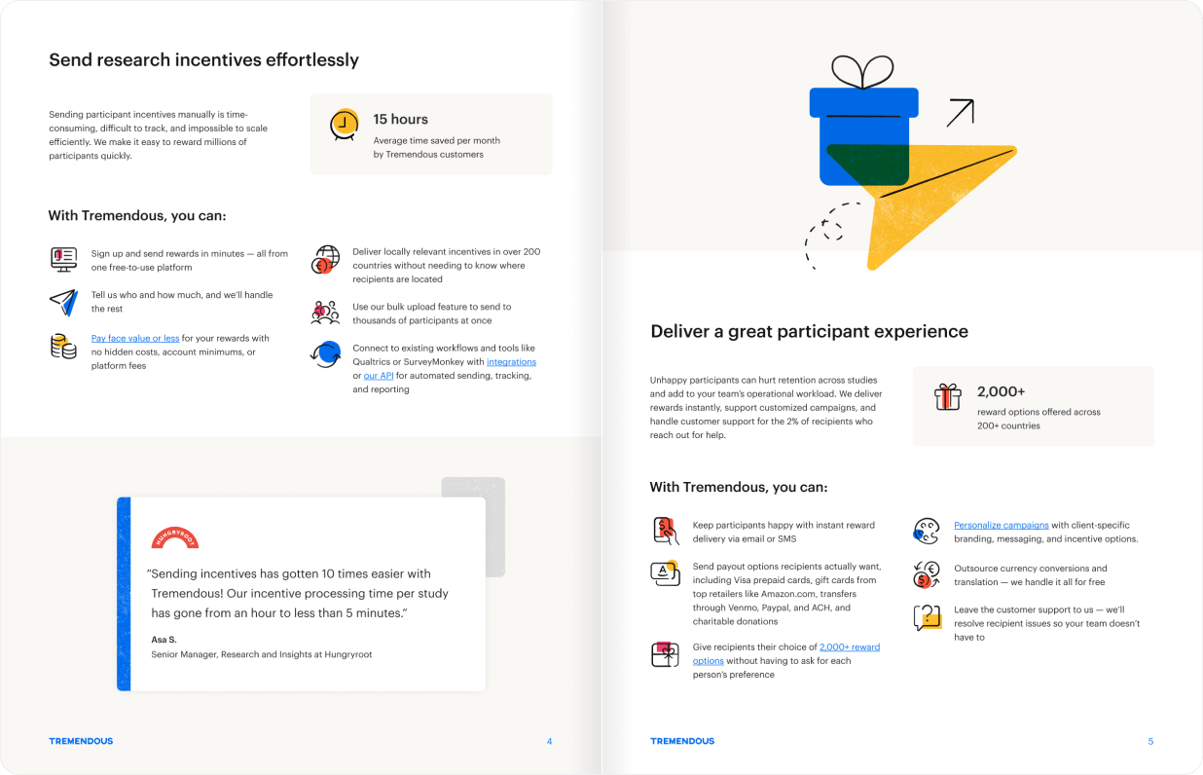
Task: Click 'Tell us who and how much' text
Action: 182,301
